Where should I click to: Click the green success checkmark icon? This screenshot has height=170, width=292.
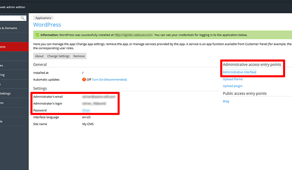click(37, 35)
